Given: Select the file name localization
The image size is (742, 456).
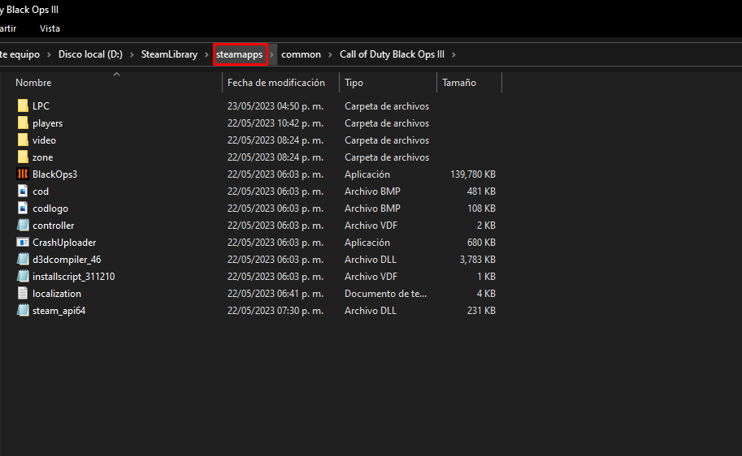Looking at the screenshot, I should [x=57, y=294].
